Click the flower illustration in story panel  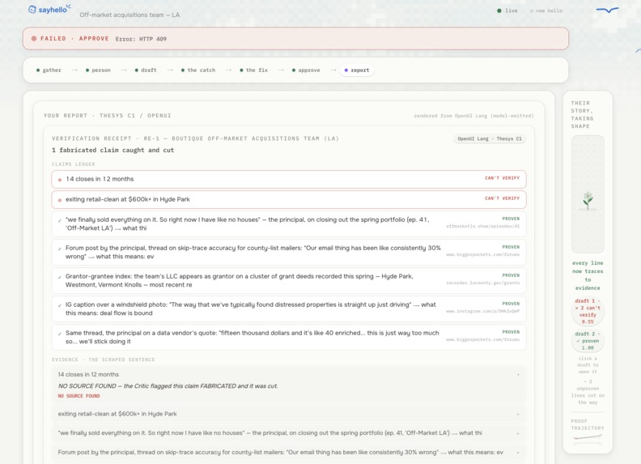[588, 201]
